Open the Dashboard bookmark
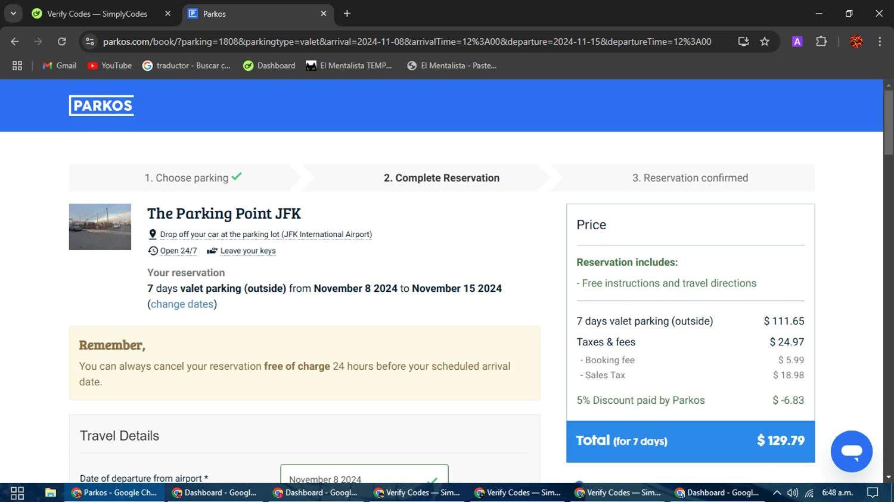Screen dimensions: 894x502 tap(269, 66)
